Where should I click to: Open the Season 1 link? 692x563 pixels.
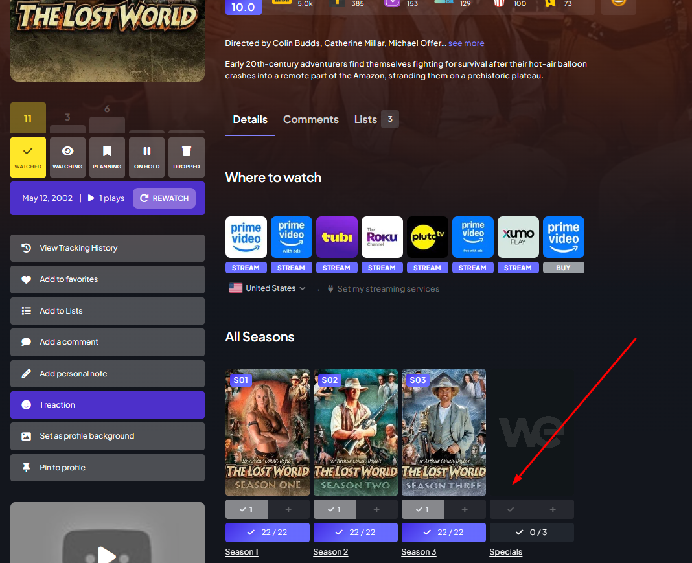click(x=242, y=552)
